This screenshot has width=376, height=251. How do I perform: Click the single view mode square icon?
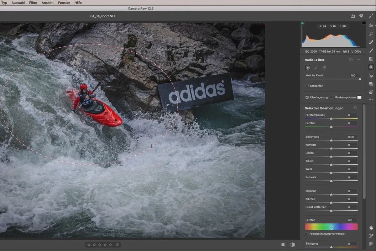pyautogui.click(x=283, y=245)
